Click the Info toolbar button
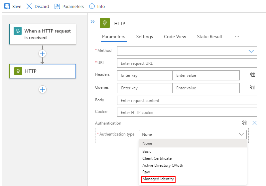Image resolution: width=266 pixels, height=186 pixels. 97,6
